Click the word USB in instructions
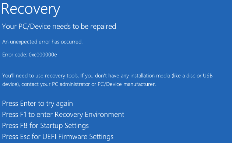The height and width of the screenshot is (143, 232). [208, 76]
